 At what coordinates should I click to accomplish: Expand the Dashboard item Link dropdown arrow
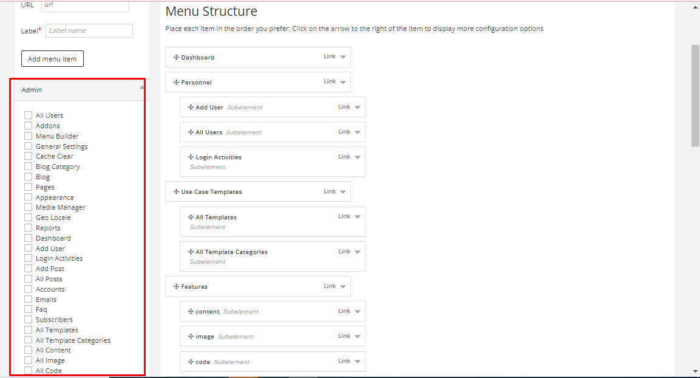tap(343, 57)
